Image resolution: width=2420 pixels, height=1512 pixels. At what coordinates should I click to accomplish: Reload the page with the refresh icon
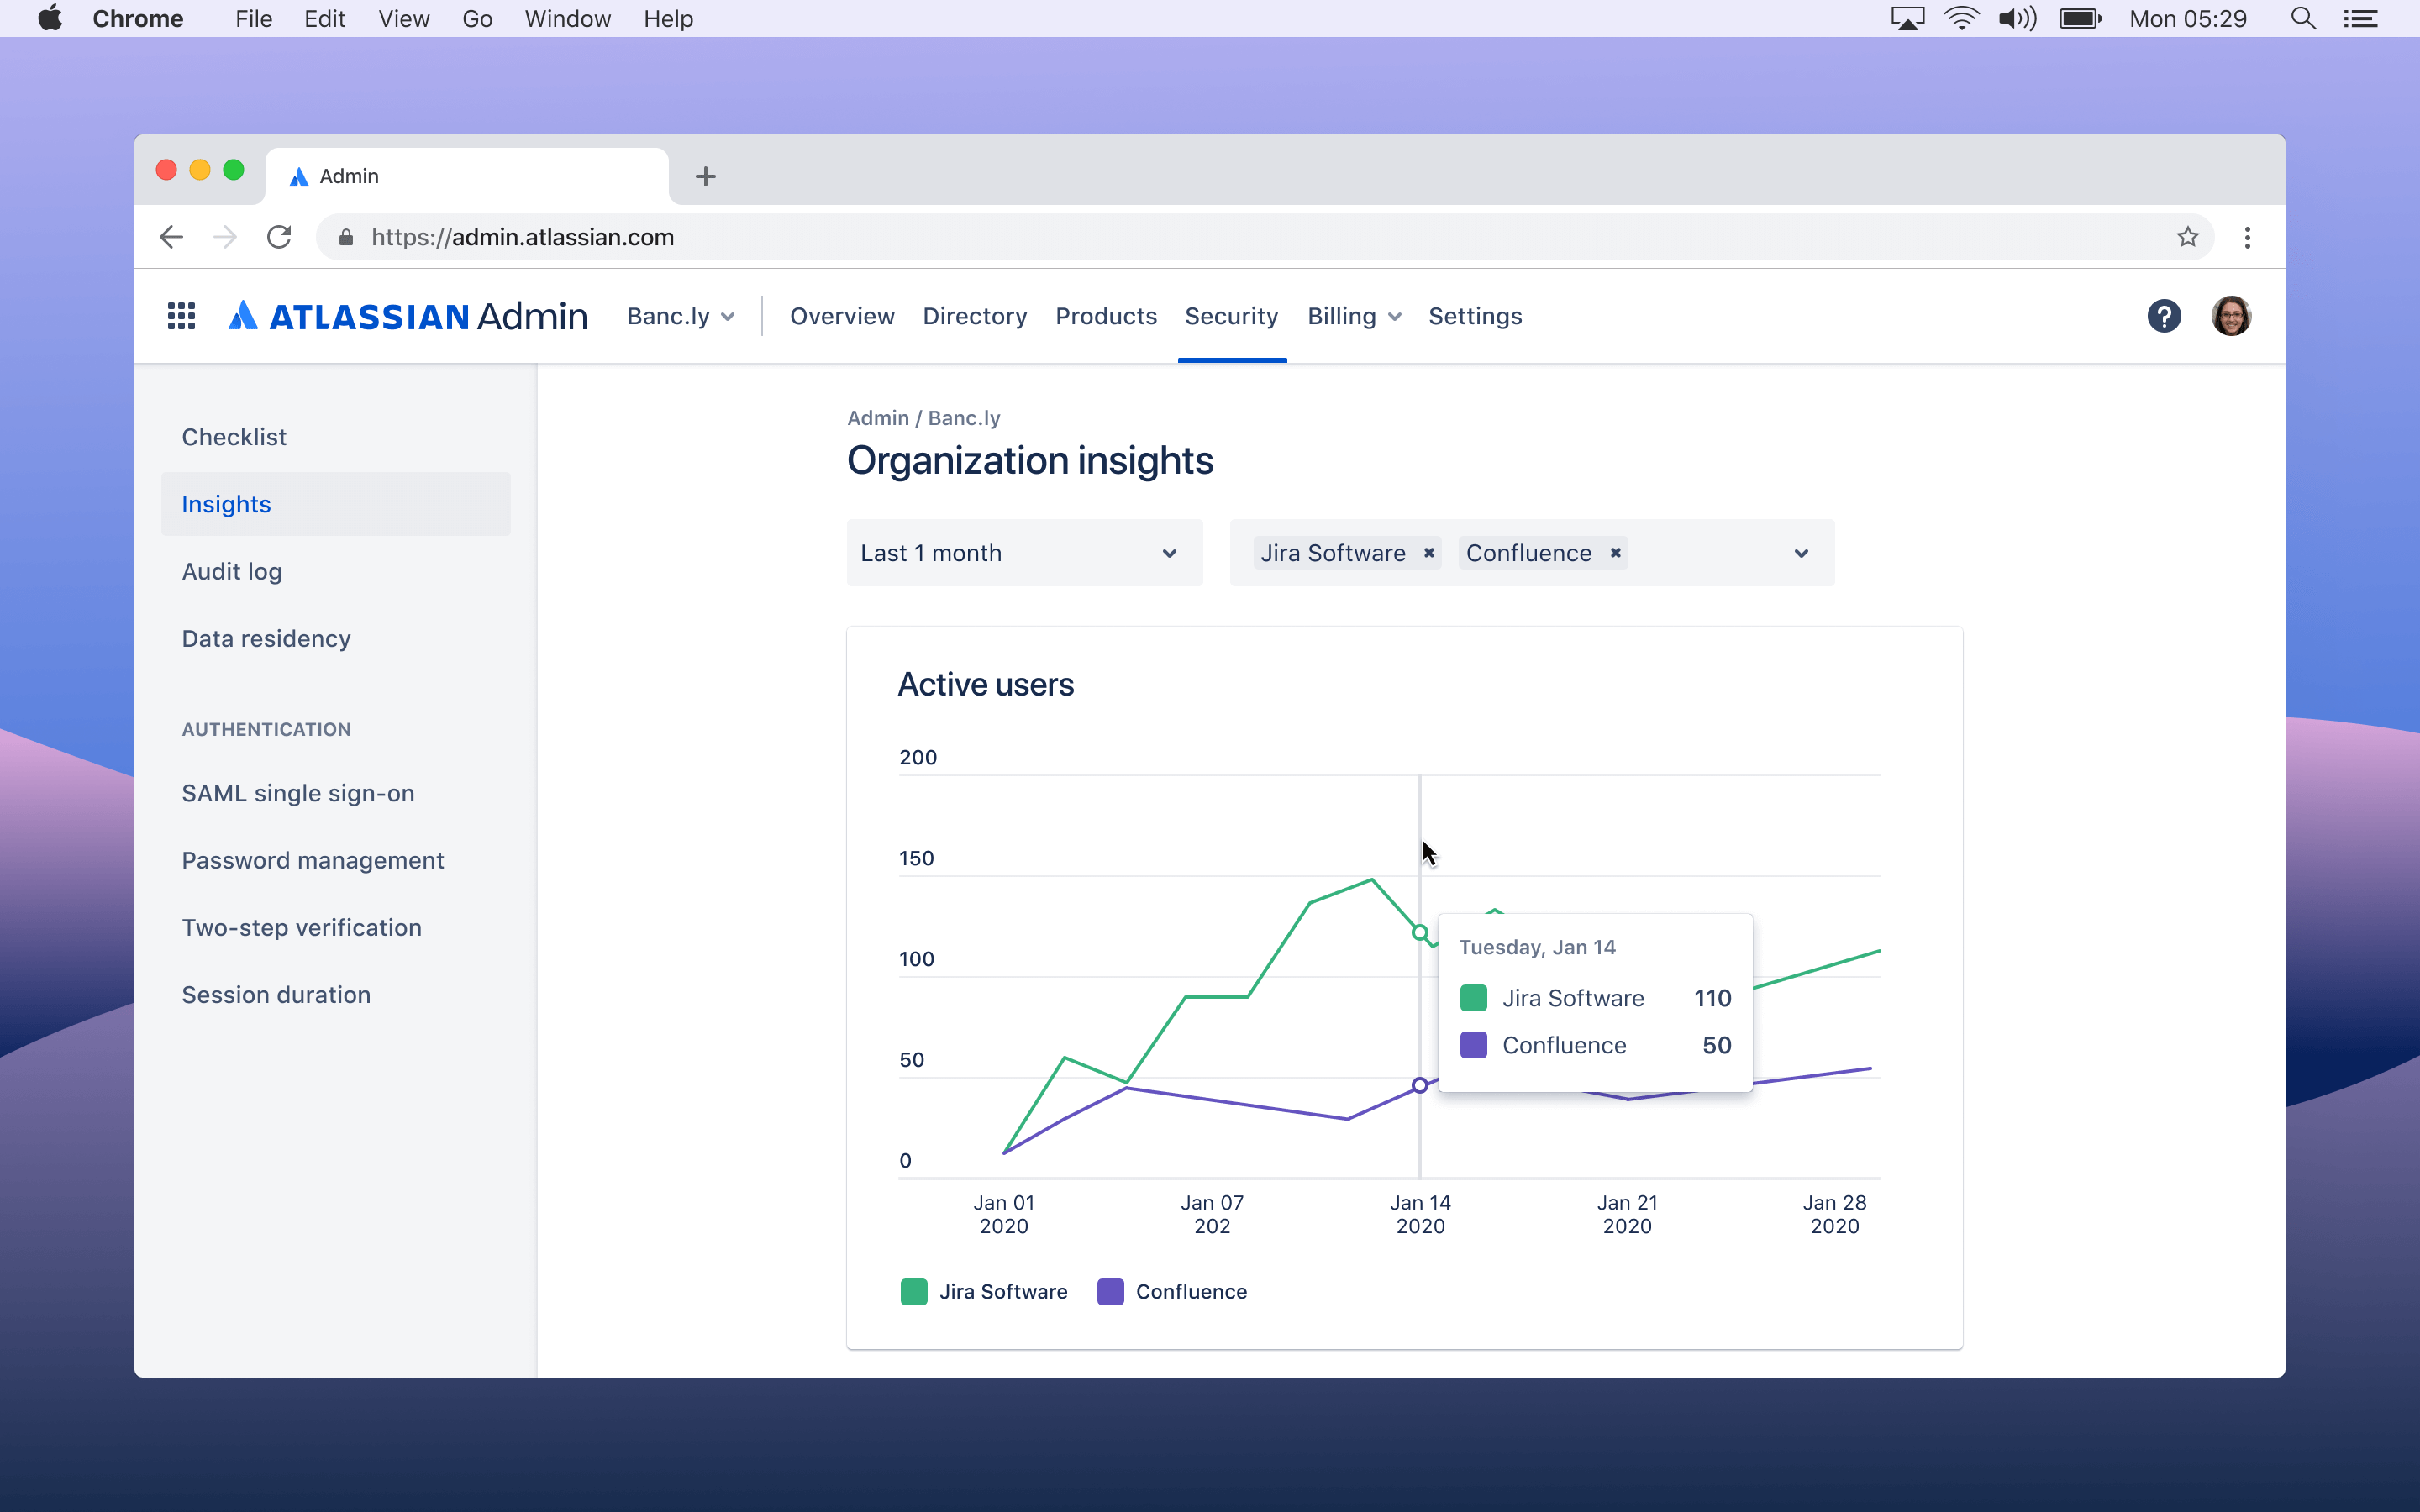point(280,237)
